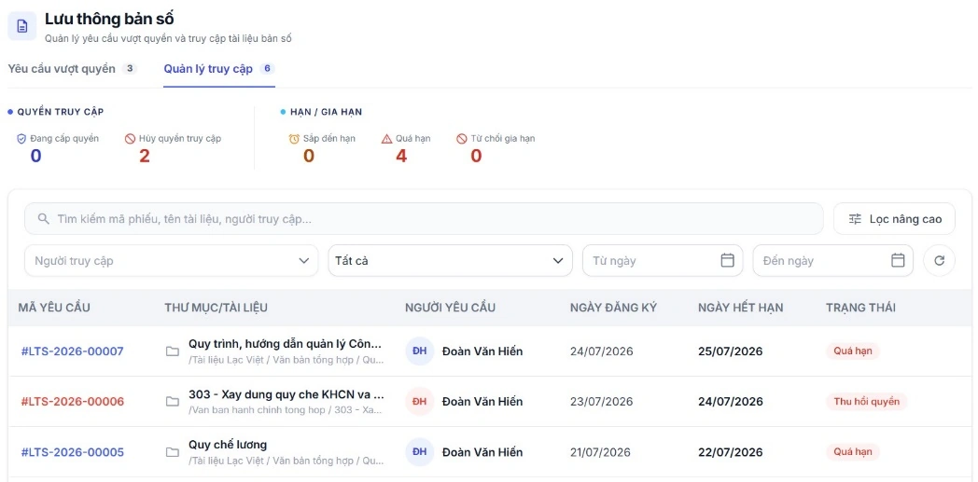The width and height of the screenshot is (978, 482).
Task: Click the magnifier icon in search box
Action: [x=44, y=219]
